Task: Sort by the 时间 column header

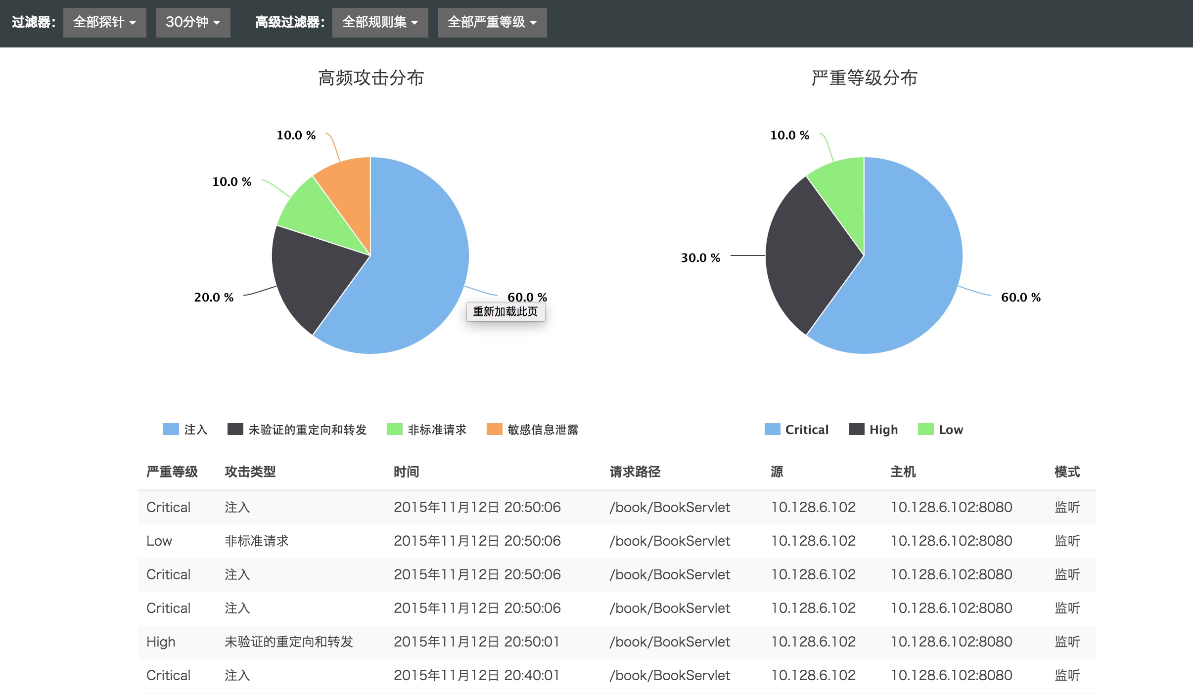Action: [x=406, y=472]
